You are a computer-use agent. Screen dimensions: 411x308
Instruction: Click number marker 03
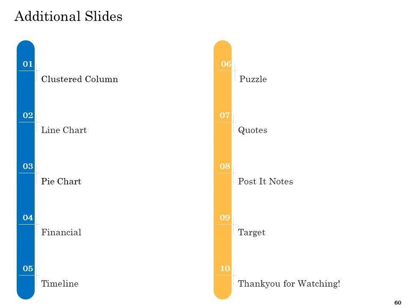(x=28, y=166)
